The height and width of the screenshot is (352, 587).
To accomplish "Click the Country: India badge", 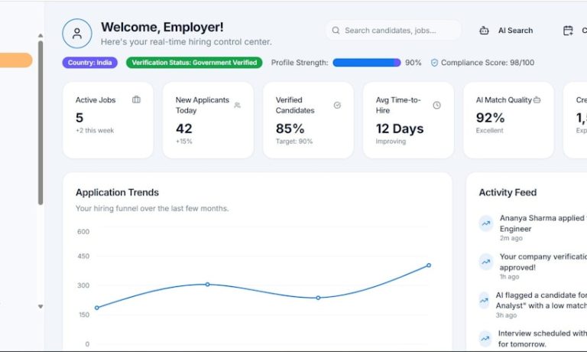I will click(x=89, y=63).
